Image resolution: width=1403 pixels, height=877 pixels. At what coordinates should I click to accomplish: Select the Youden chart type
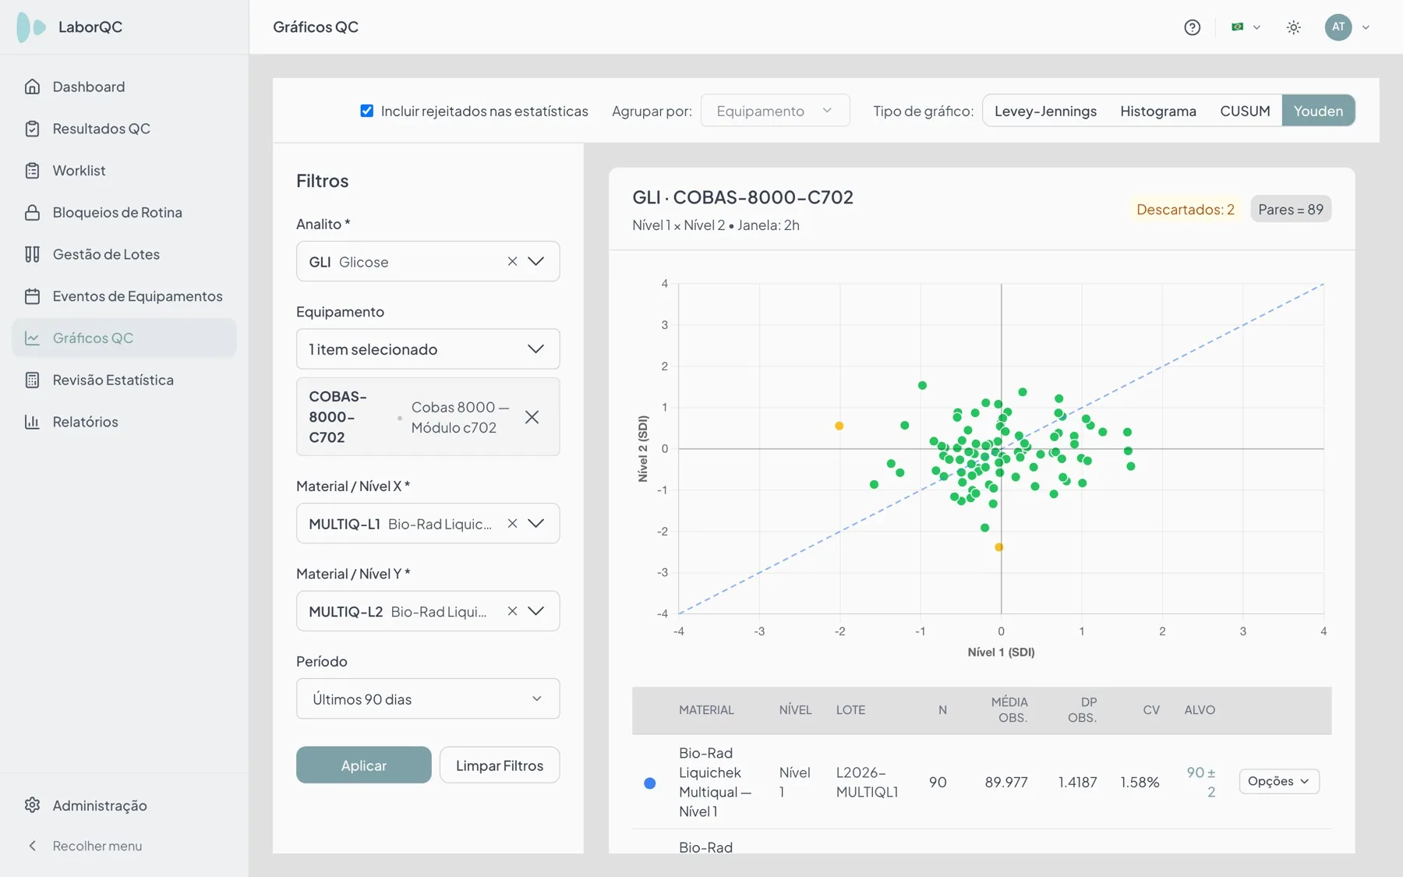tap(1318, 111)
